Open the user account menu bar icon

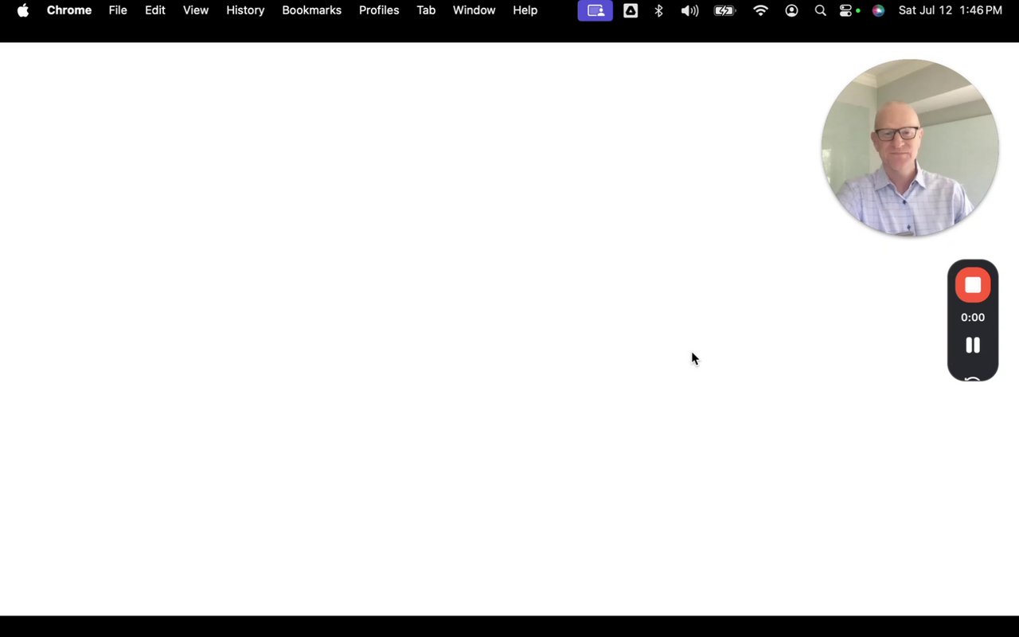(791, 10)
